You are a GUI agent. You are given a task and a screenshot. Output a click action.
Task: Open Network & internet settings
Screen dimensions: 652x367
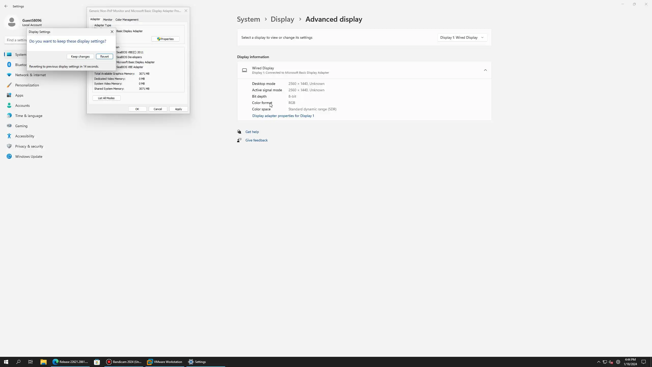point(30,75)
